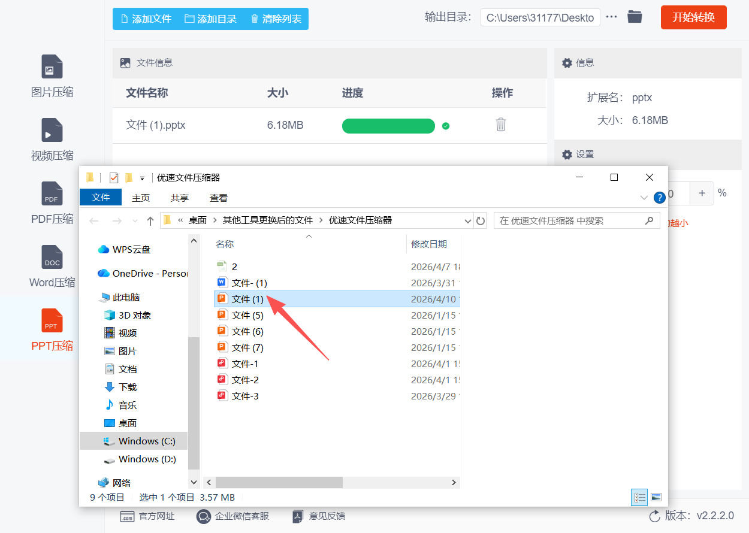The height and width of the screenshot is (533, 749).
Task: Click the up-one-level arrow in Explorer
Action: pos(150,221)
